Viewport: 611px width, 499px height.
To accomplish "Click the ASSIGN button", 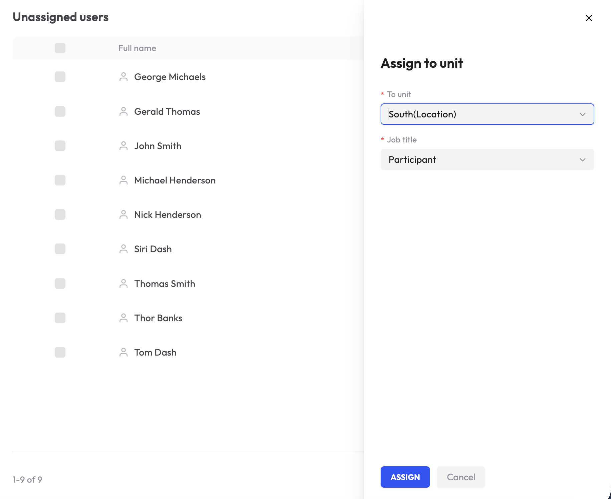I will pyautogui.click(x=405, y=477).
